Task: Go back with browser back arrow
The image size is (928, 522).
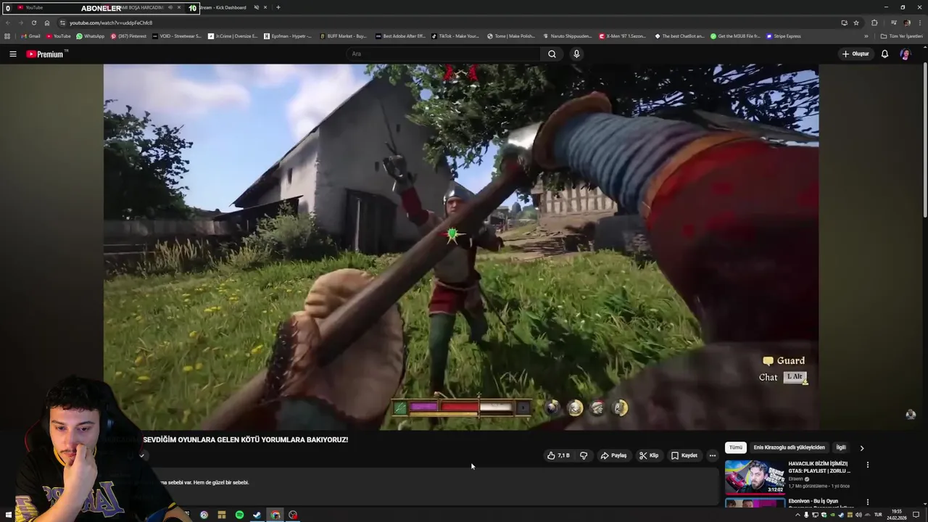Action: (x=8, y=22)
